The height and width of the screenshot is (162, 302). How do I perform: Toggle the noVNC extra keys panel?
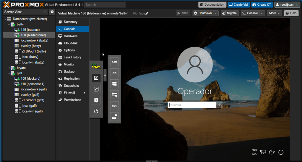96,78
